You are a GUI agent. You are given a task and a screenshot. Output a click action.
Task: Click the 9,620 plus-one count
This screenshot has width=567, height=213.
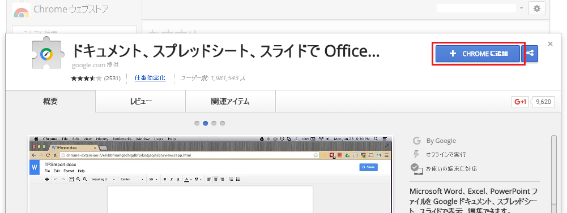(543, 102)
